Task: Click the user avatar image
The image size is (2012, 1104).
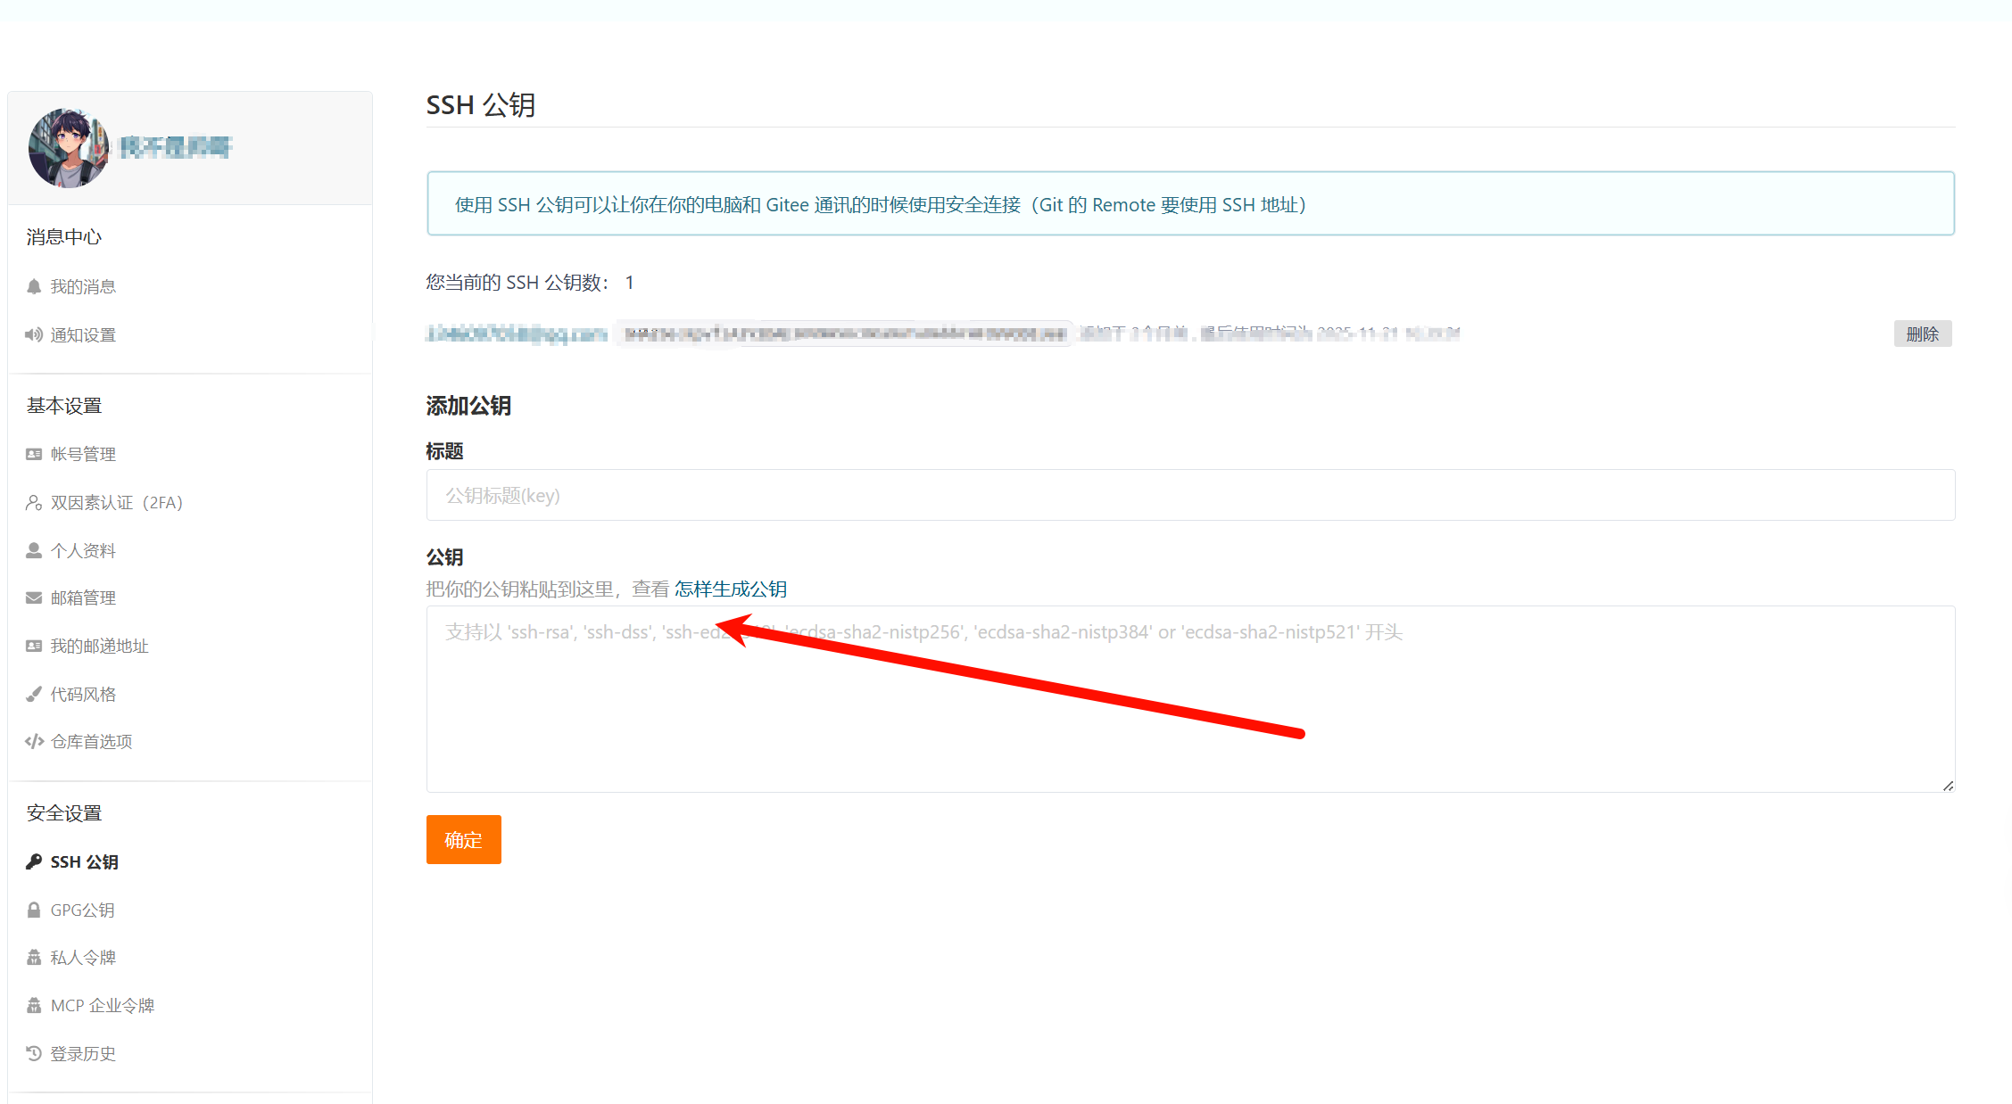Action: (x=68, y=148)
